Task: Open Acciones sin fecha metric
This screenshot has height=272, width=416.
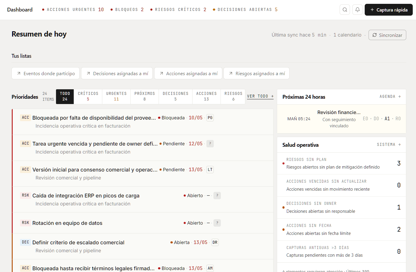Action: pos(341,230)
